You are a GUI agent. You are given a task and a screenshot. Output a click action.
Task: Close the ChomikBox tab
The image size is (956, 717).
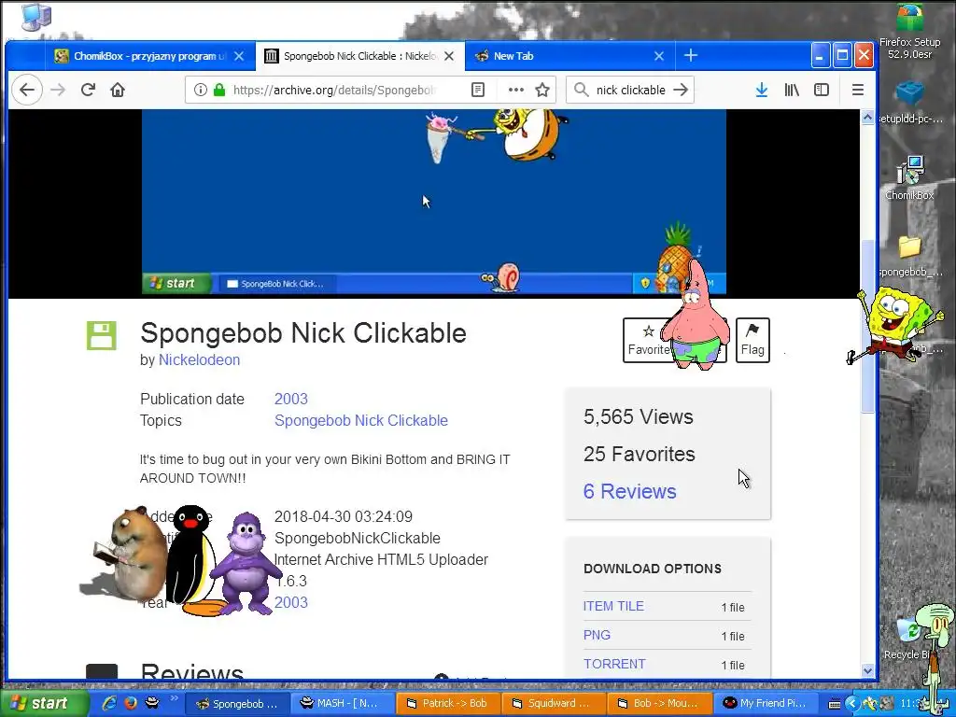[x=239, y=56]
